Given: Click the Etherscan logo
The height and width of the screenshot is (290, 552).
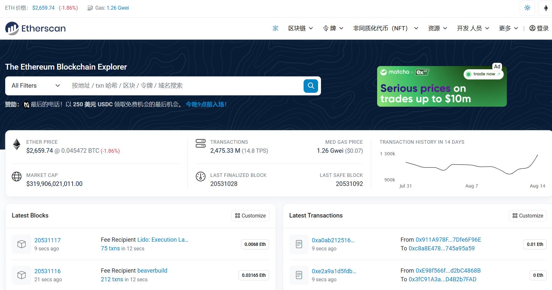Looking at the screenshot, I should 35,28.
